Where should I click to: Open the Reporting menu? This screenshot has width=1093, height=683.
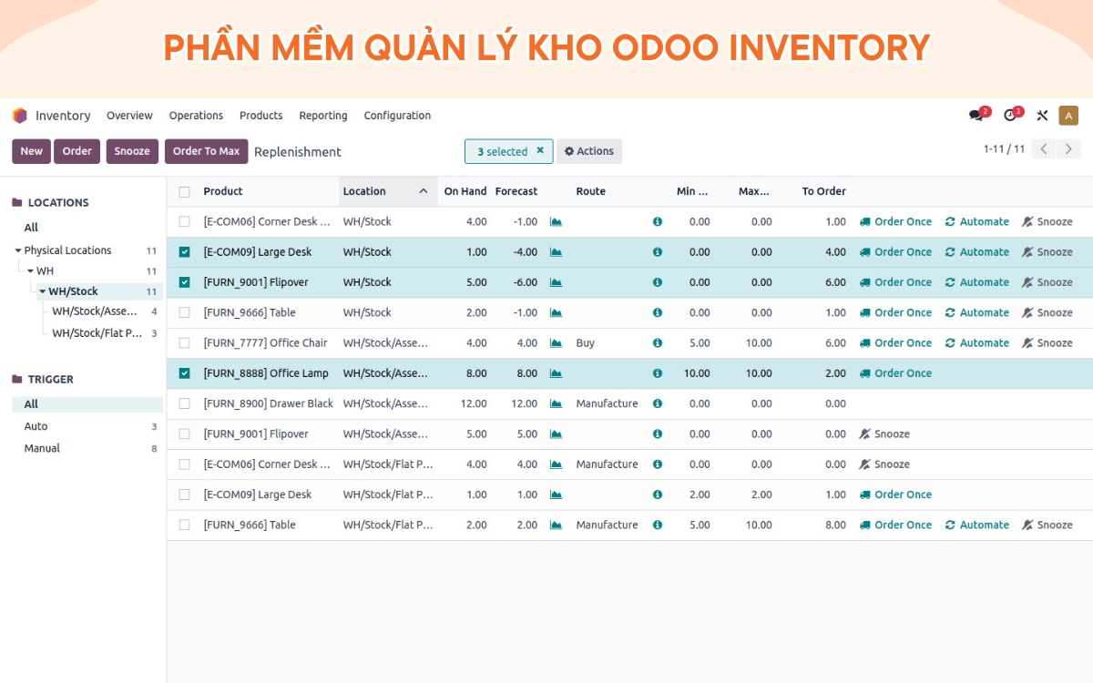point(323,116)
